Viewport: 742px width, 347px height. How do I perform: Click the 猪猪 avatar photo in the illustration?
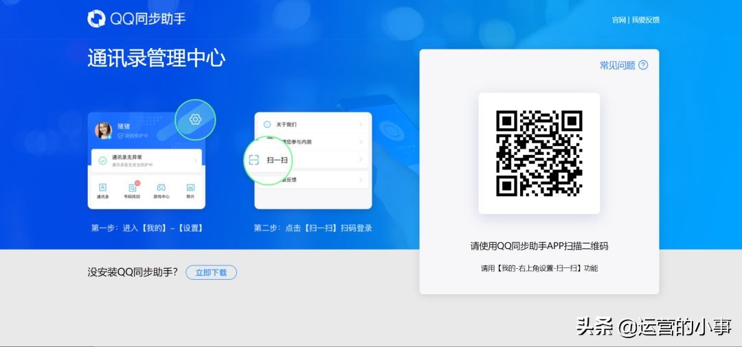pos(102,130)
